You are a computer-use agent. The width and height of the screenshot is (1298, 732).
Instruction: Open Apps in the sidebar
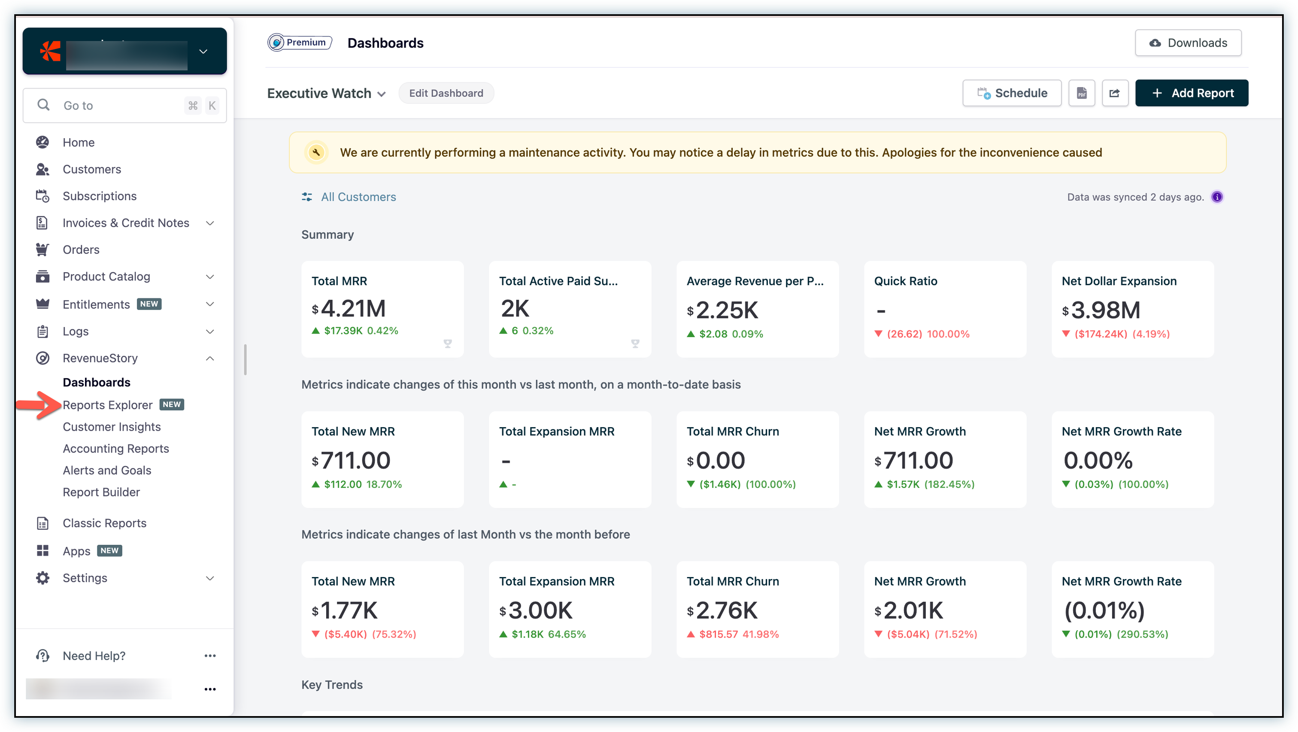76,551
